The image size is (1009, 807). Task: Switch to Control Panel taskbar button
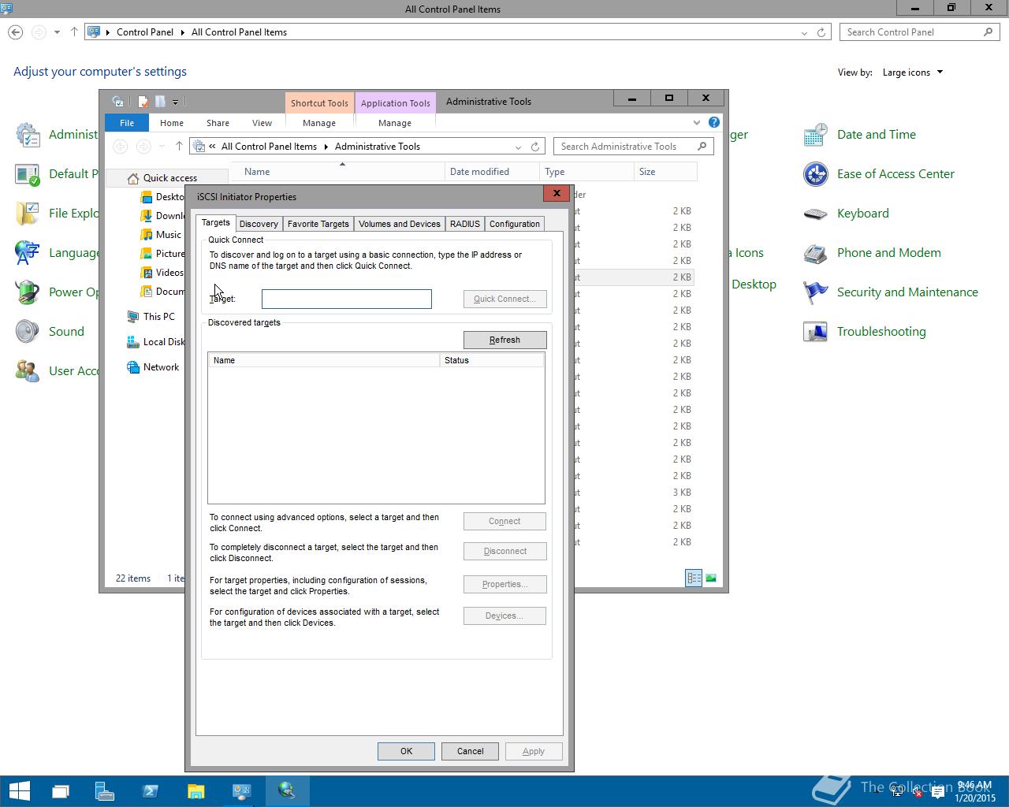pos(241,791)
